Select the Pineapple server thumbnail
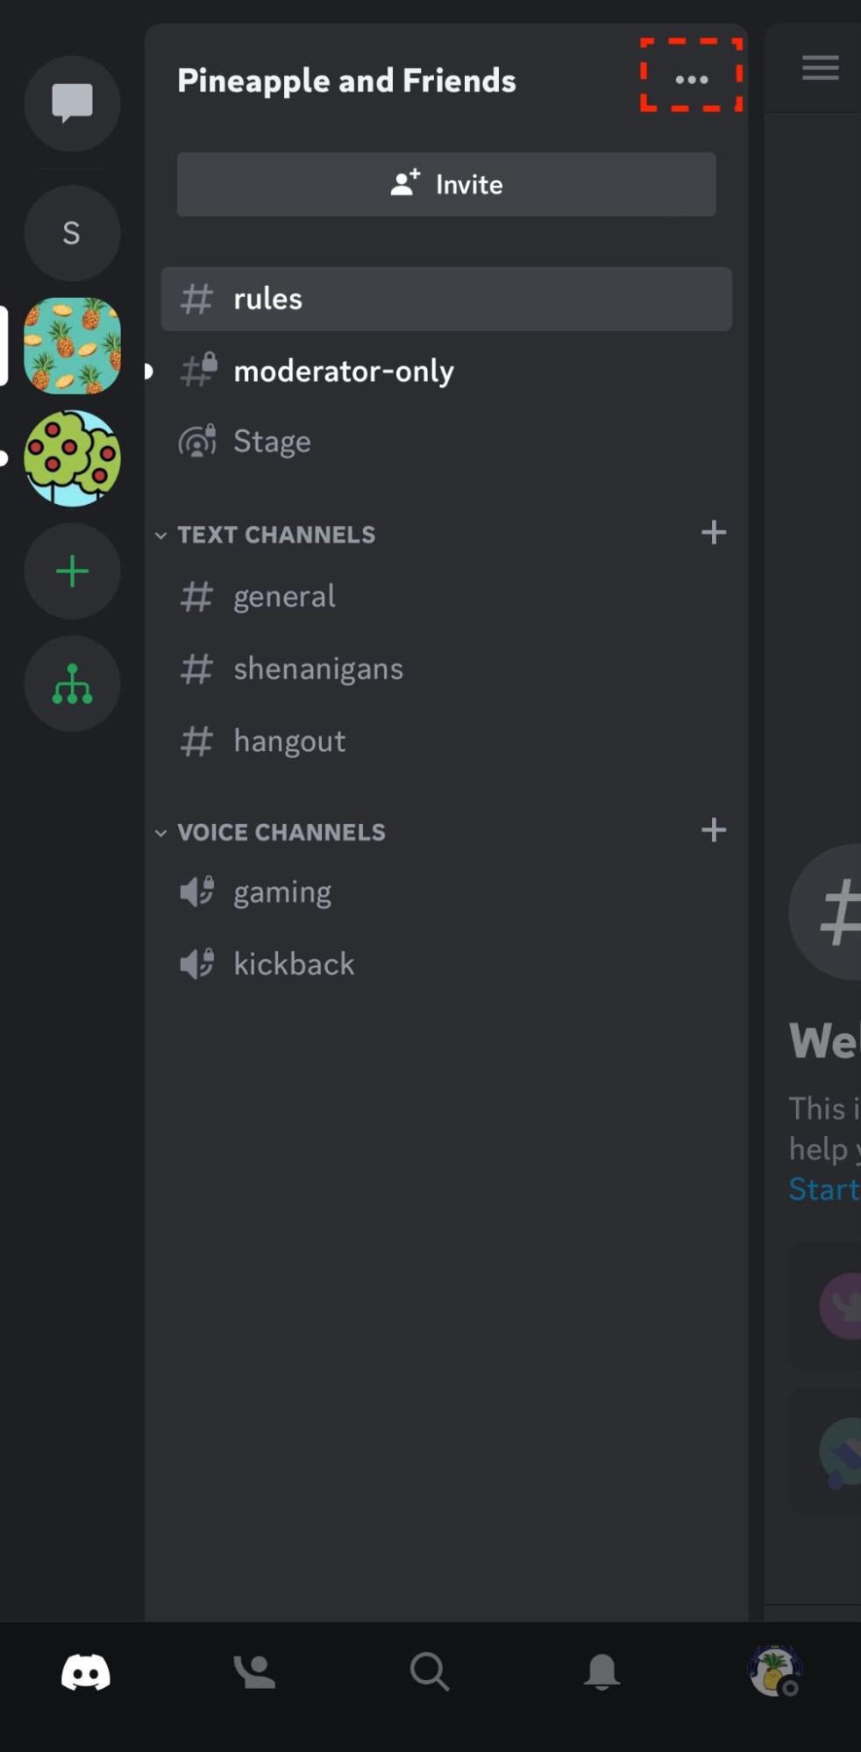Image resolution: width=861 pixels, height=1752 pixels. [72, 345]
